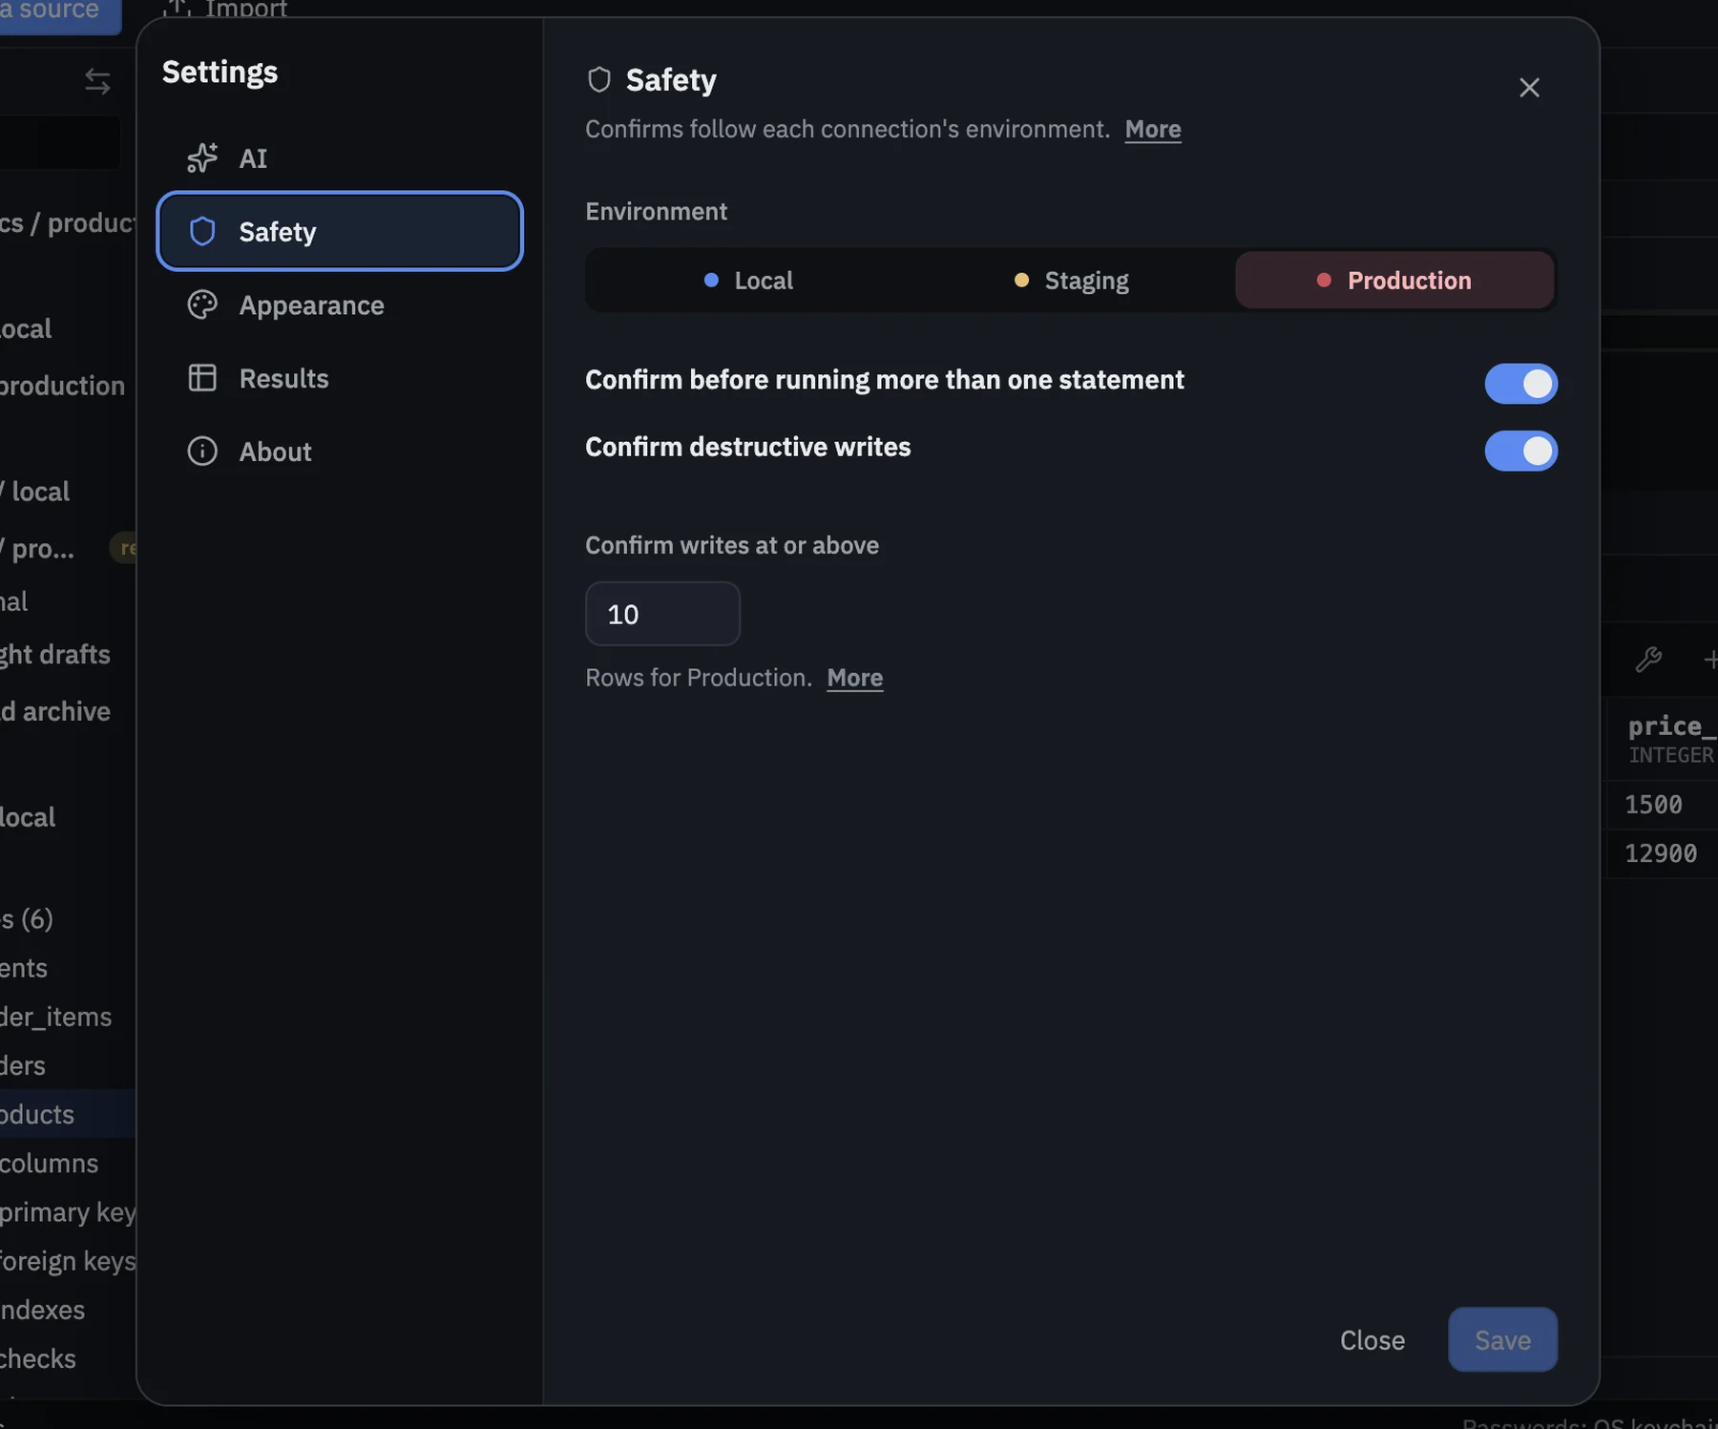1718x1429 pixels.
Task: Open More link next to environment description
Action: click(x=1153, y=129)
